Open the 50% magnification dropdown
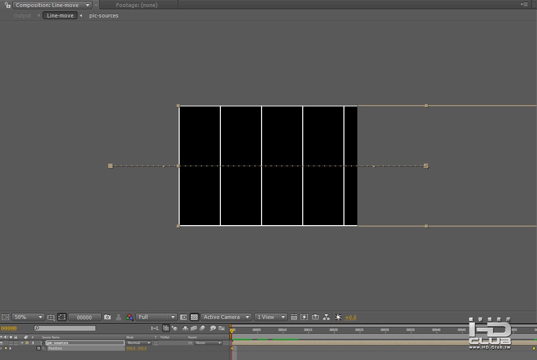537x360 pixels. (x=28, y=317)
